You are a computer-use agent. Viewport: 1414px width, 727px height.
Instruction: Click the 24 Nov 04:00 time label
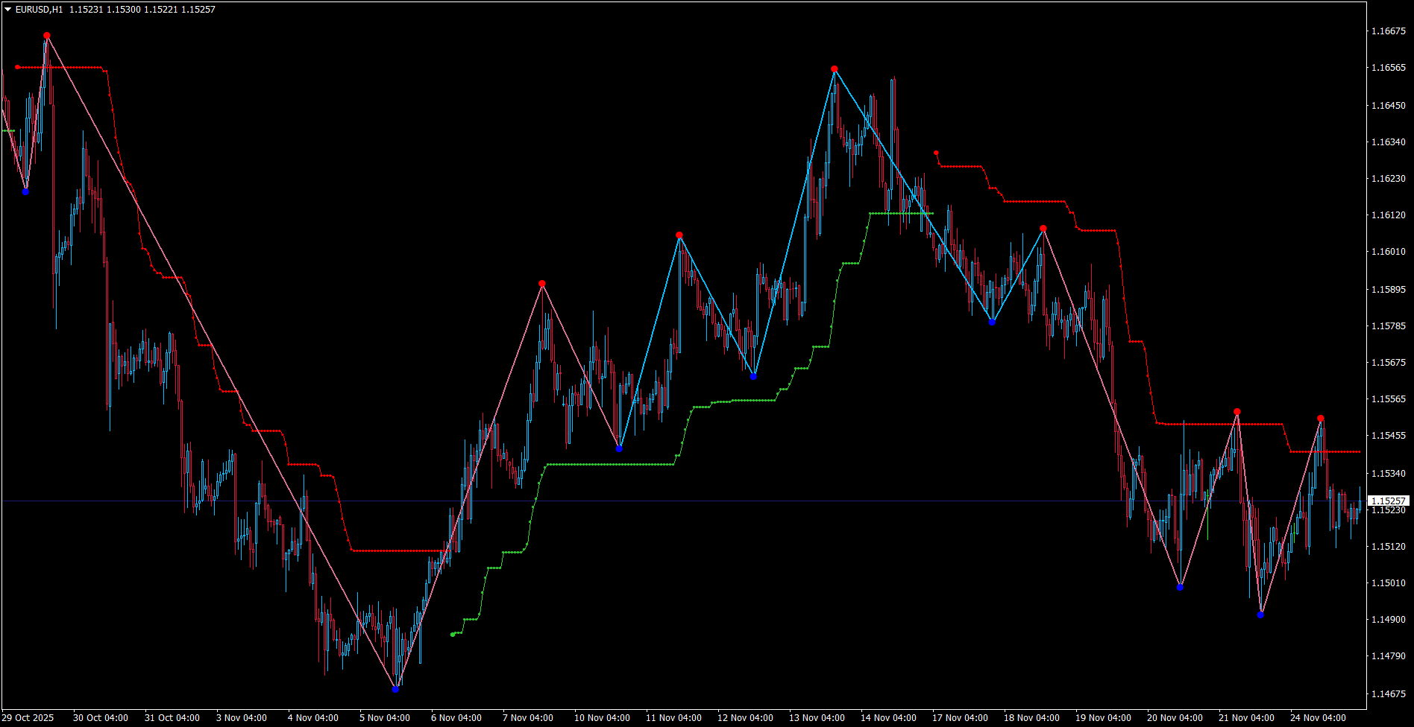click(1318, 718)
